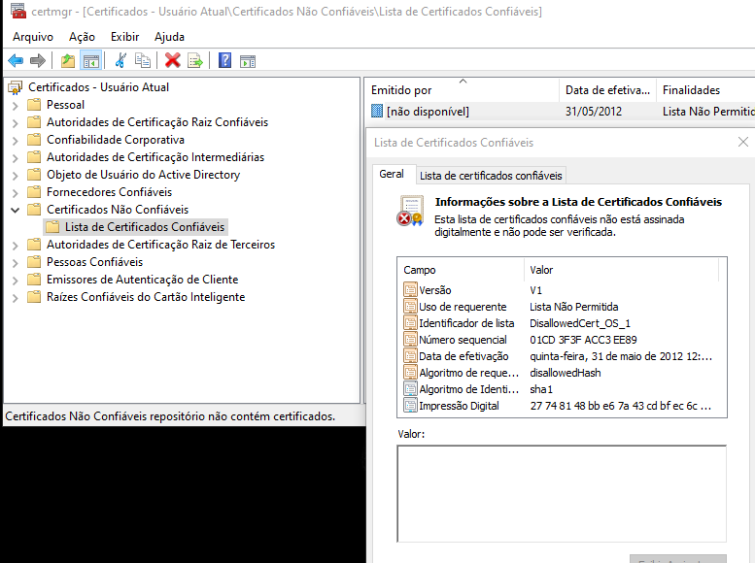Click the Fornecedores Confiáveis folder icon

(x=34, y=192)
